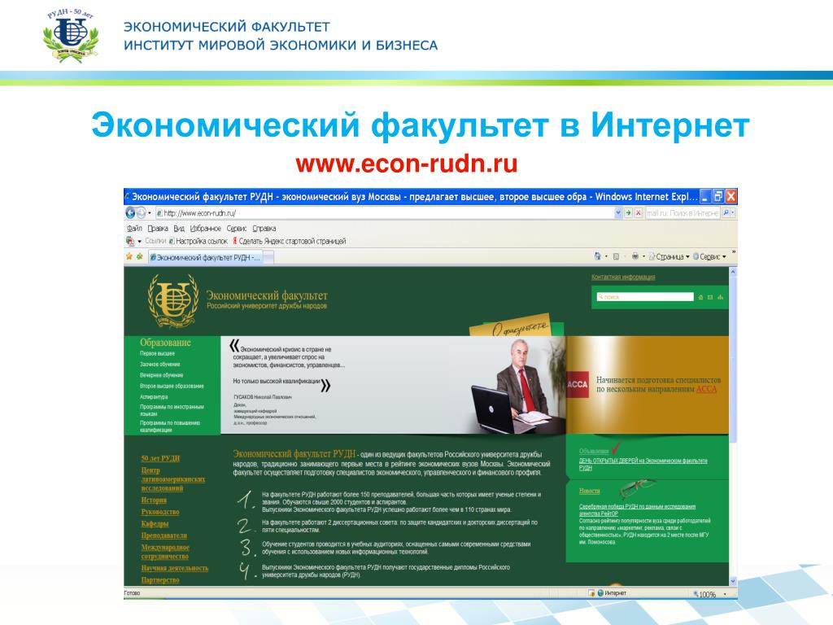Expand command bar overflow chevron
This screenshot has height=625, width=833.
(734, 252)
